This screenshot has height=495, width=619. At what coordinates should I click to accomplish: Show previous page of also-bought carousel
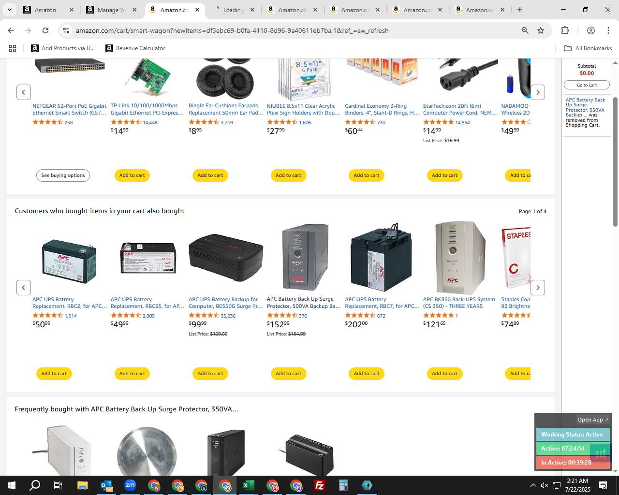(x=24, y=288)
